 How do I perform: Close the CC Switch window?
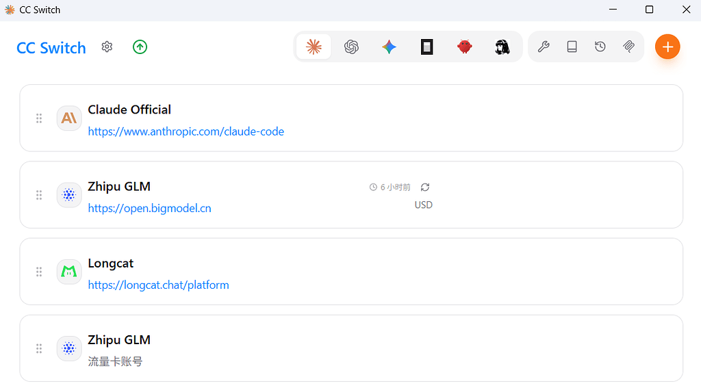[686, 10]
